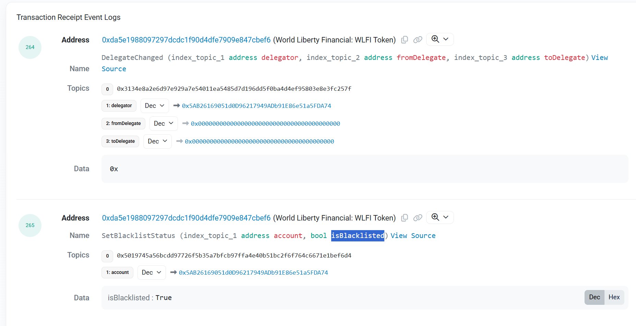Open fromDelegate zero address link
This screenshot has width=636, height=326.
[x=265, y=124]
